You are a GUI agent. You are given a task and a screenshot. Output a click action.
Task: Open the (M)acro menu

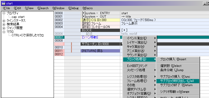click(87, 8)
